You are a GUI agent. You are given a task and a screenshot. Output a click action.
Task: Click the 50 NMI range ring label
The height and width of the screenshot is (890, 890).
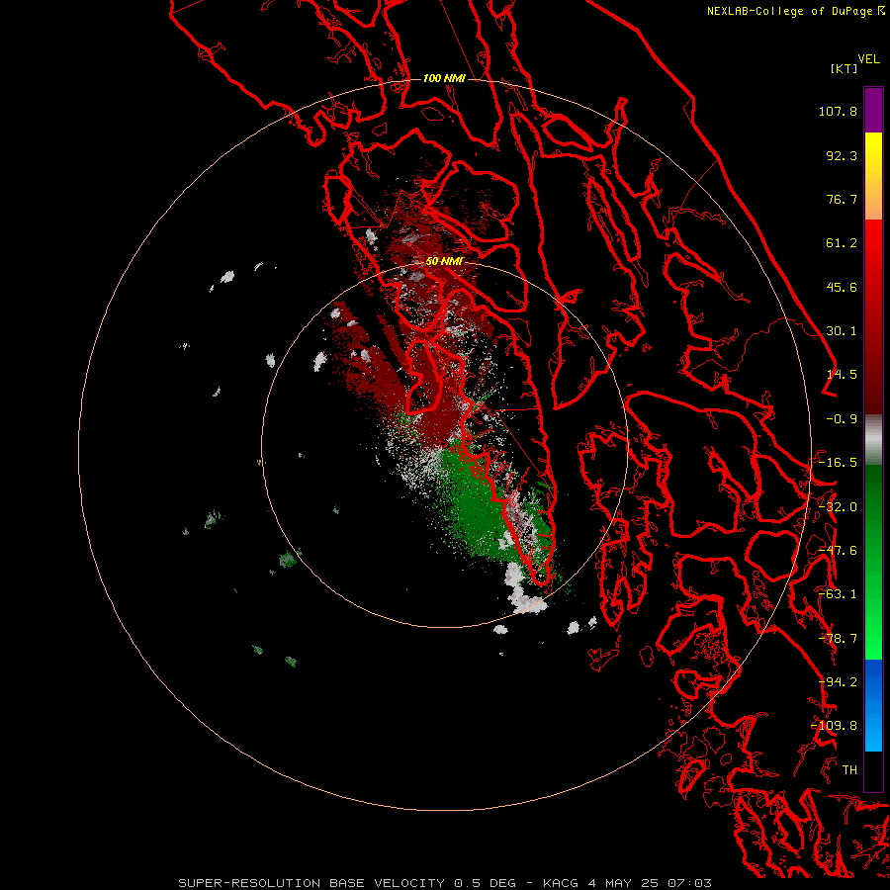[444, 261]
